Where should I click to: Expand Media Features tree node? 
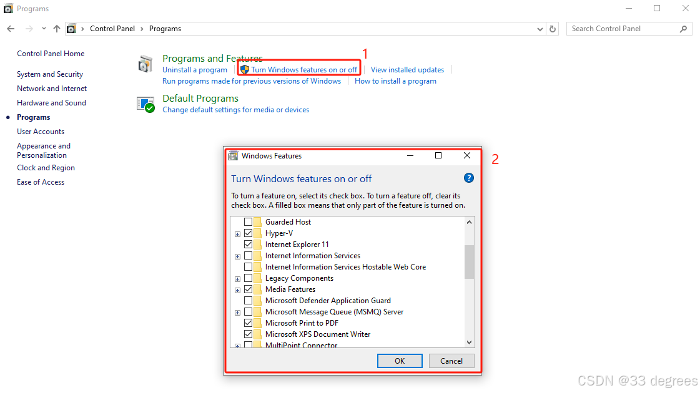tap(237, 290)
